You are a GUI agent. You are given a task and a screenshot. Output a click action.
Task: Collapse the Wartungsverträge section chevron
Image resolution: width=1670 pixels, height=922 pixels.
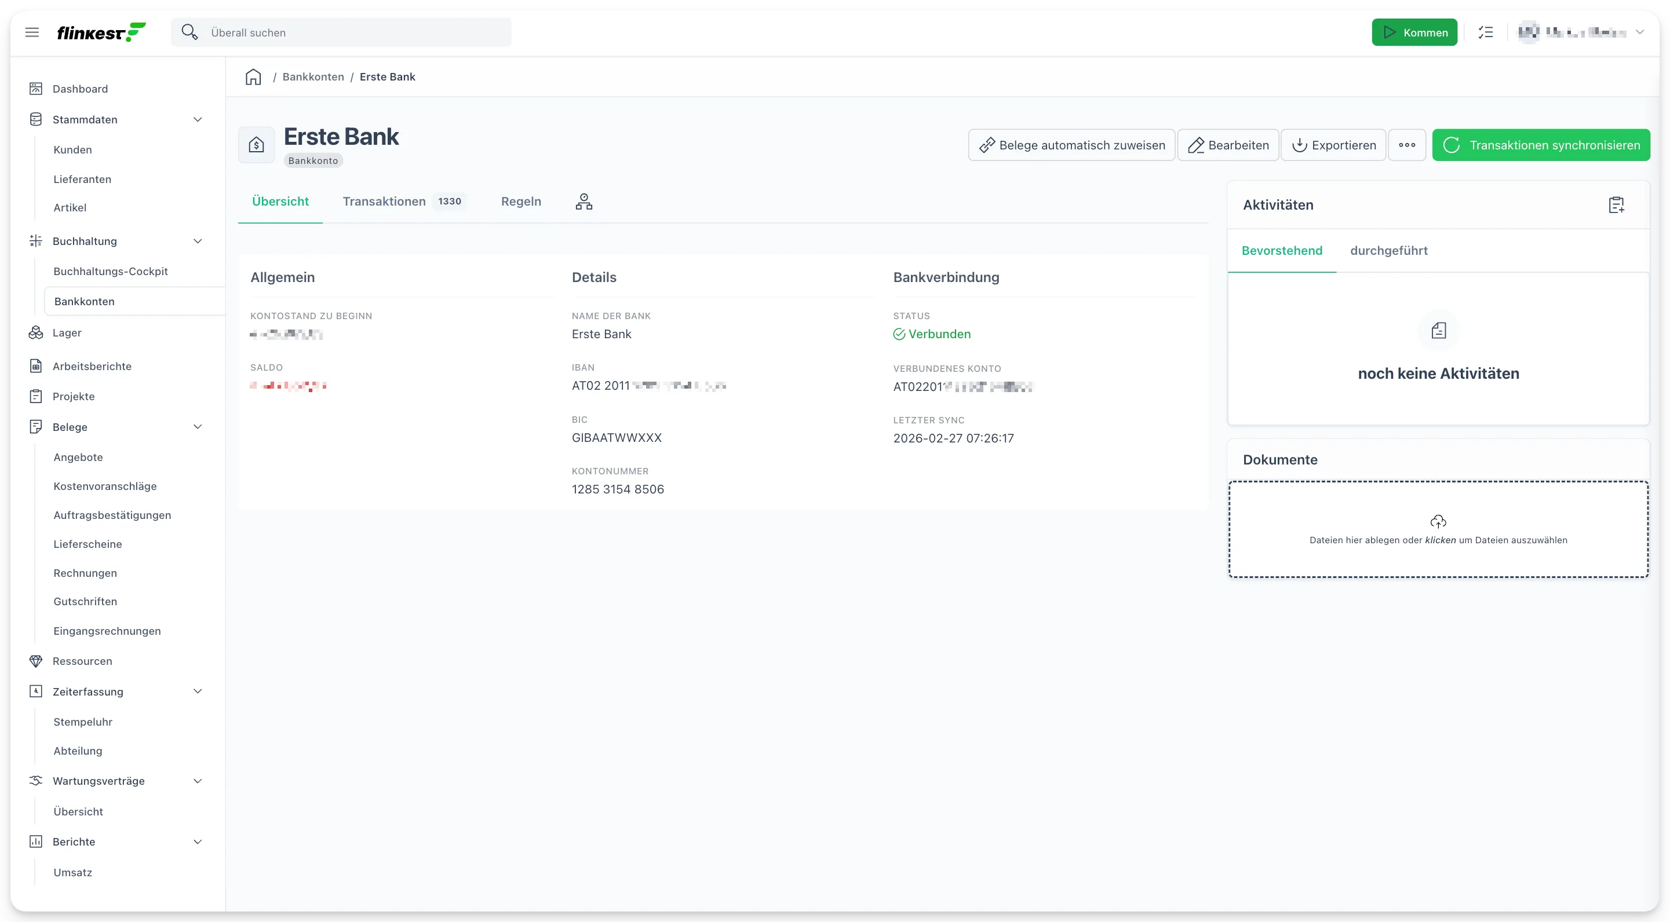[198, 781]
